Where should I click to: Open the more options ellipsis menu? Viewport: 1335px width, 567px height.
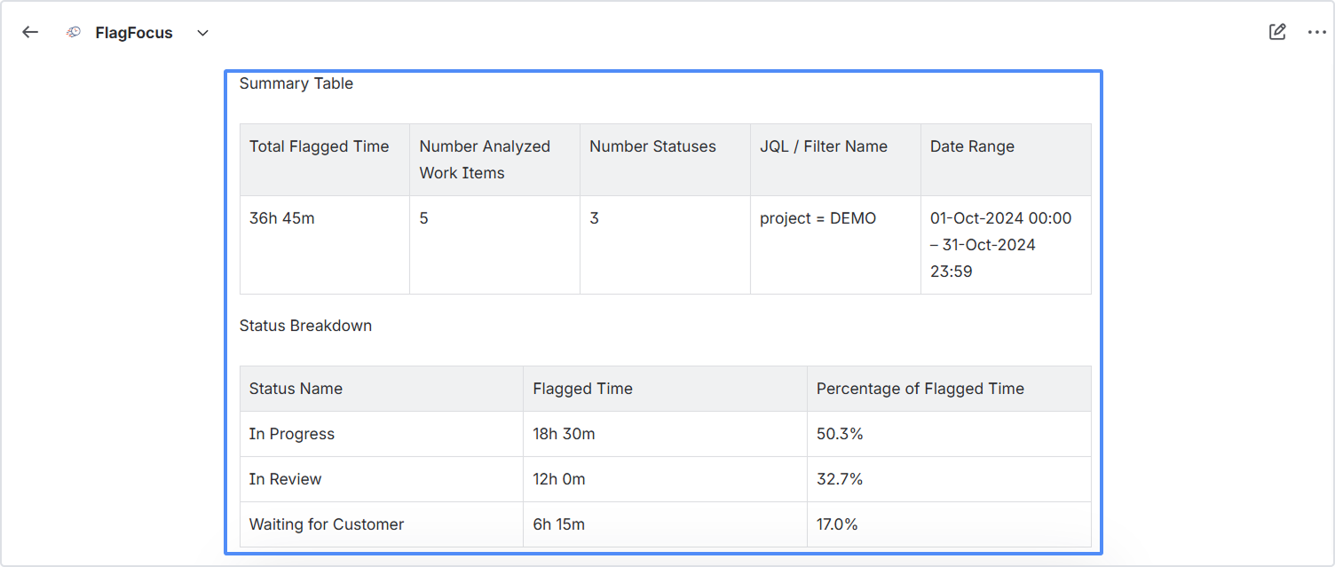[1316, 32]
